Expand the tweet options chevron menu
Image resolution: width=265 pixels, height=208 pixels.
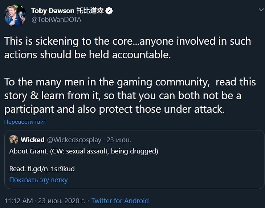pyautogui.click(x=261, y=11)
